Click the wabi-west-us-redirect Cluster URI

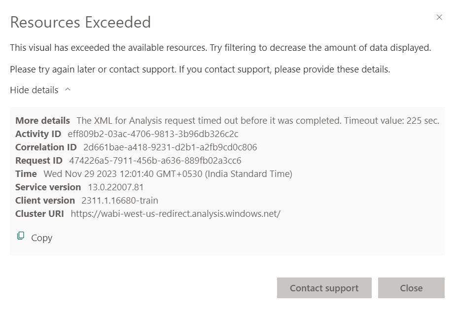(175, 213)
